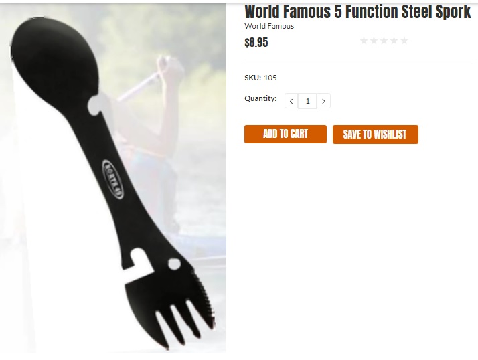Viewport: 478px width, 360px height.
Task: Decrease quantity with the left chevron
Action: pyautogui.click(x=291, y=101)
